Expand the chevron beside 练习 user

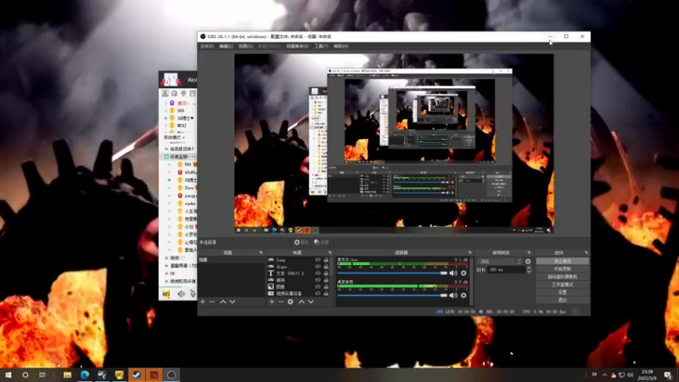194,104
